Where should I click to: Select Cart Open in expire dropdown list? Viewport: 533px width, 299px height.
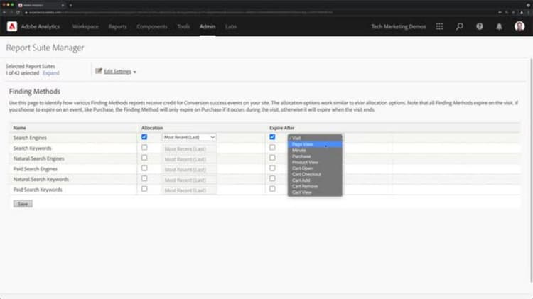[x=315, y=168]
